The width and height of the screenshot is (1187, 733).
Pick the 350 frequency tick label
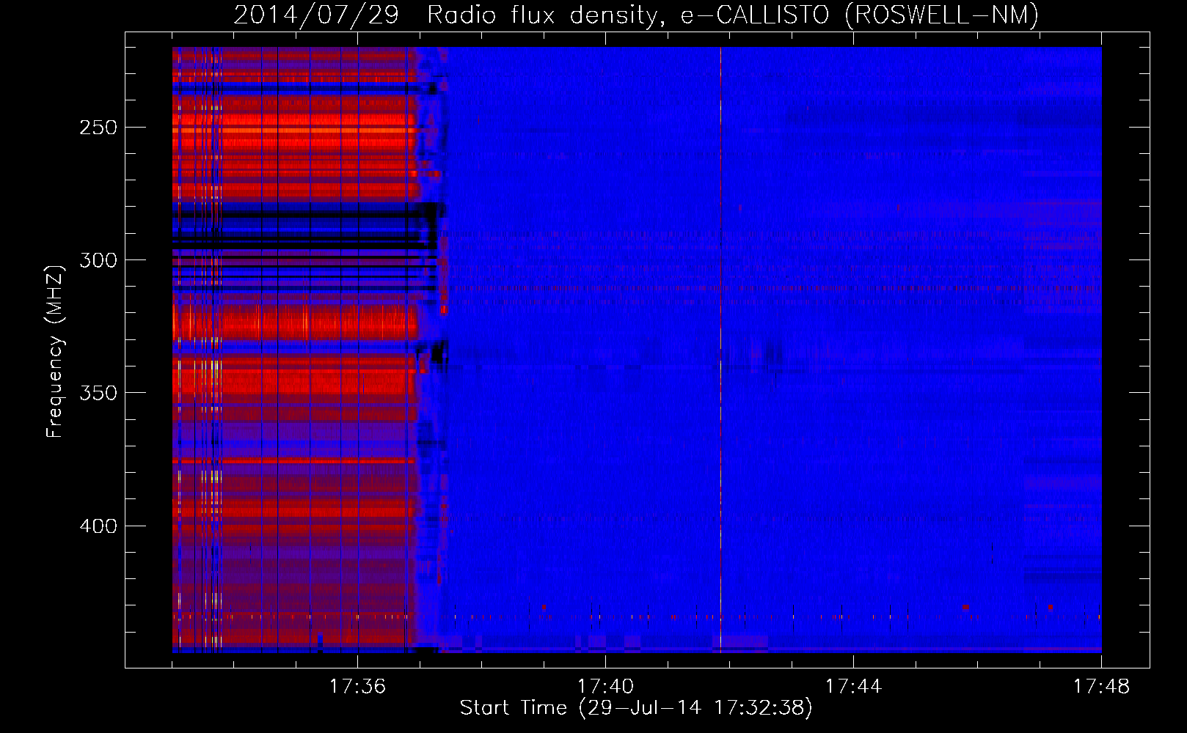coord(98,393)
